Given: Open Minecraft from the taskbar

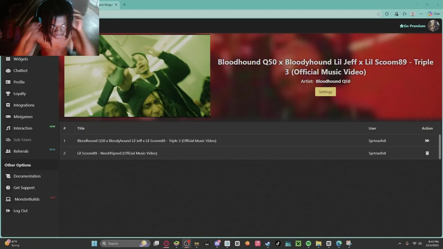Looking at the screenshot, I should 298,243.
